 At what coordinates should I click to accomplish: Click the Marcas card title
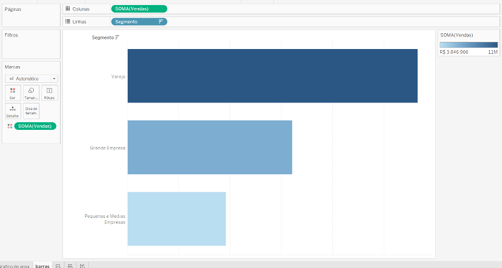point(12,67)
